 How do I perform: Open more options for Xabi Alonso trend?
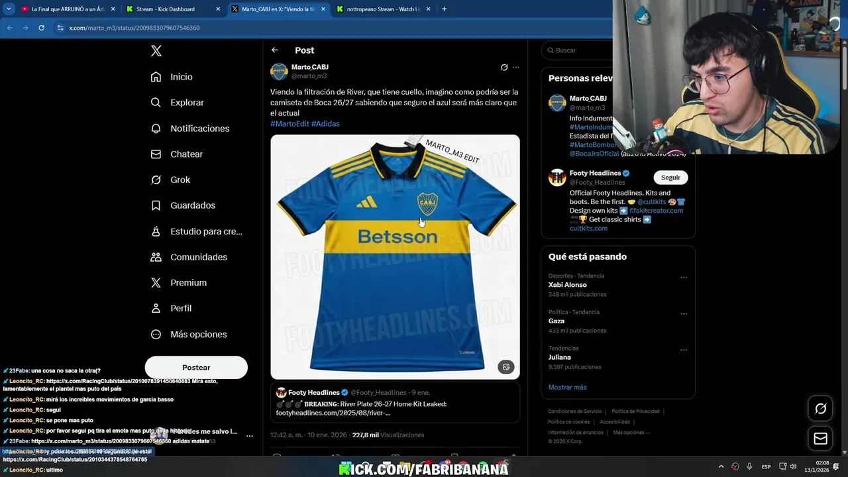684,278
